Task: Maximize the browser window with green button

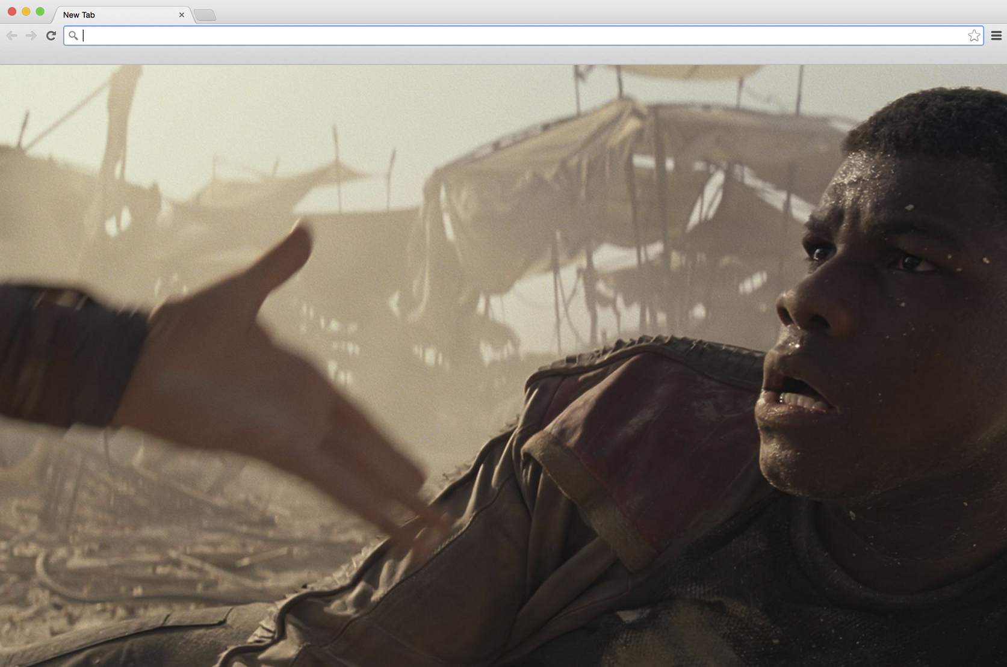Action: tap(40, 11)
